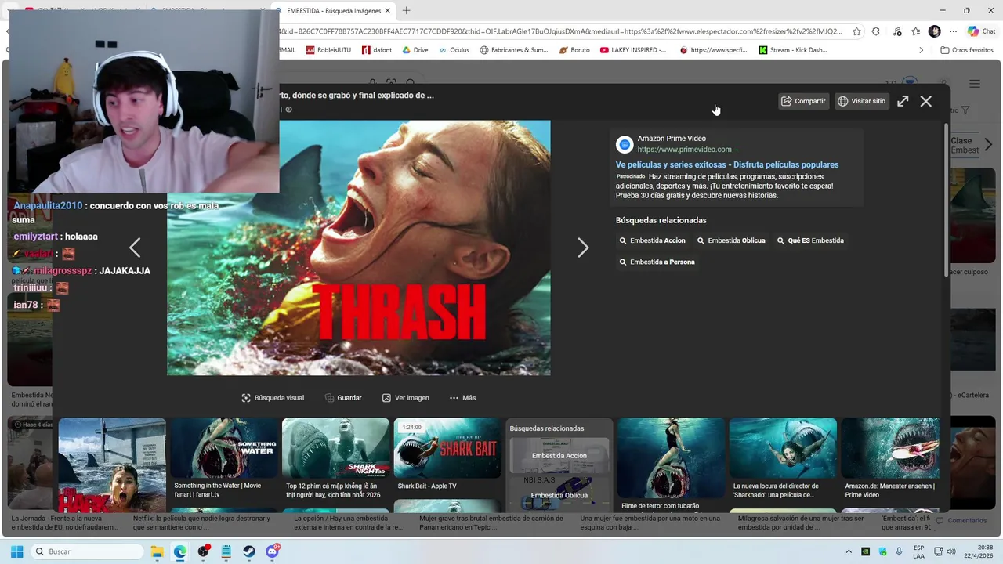The height and width of the screenshot is (564, 1003).
Task: Click the address bar URL
Action: (560, 31)
